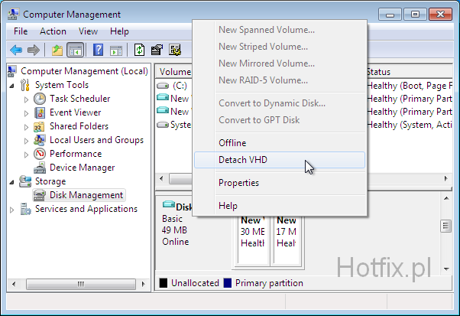
Task: Expand the Shared Folders node
Action: 27,126
